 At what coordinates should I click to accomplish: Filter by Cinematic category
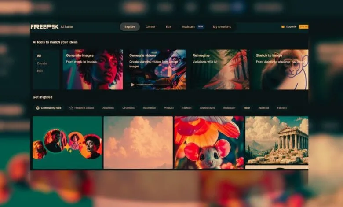[128, 108]
